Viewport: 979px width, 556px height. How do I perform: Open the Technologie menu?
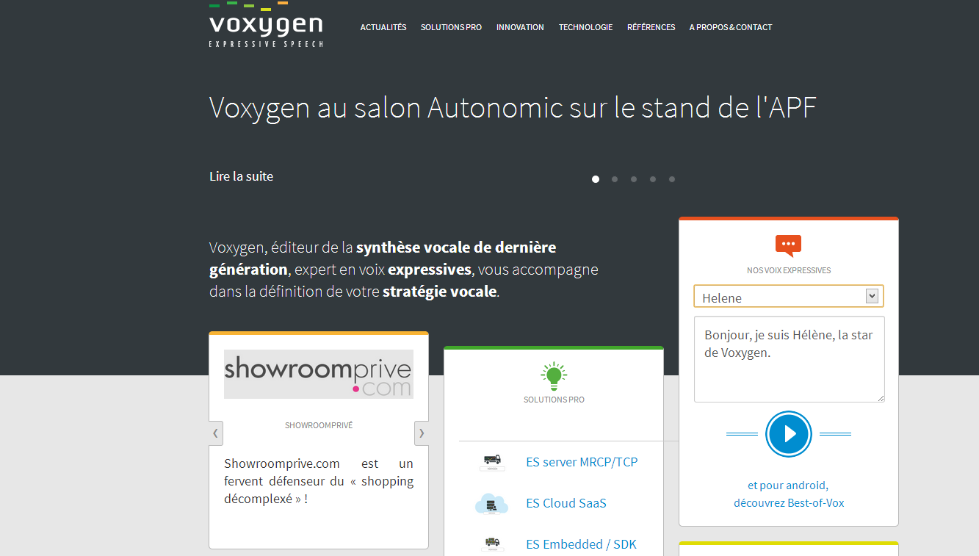[585, 27]
